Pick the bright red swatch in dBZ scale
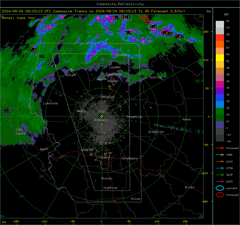Viewport: 240px width, 225px height. (x=220, y=37)
